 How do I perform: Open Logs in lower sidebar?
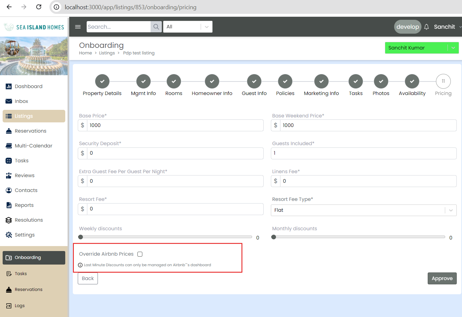click(x=34, y=306)
